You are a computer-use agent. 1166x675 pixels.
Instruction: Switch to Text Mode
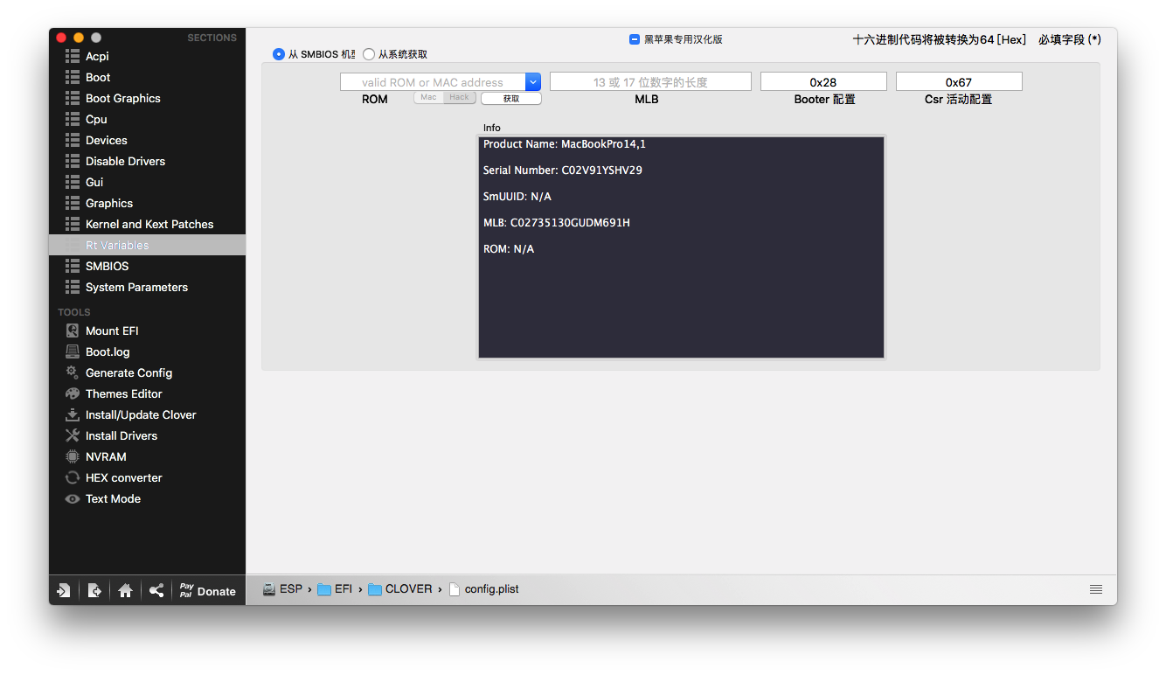click(x=113, y=498)
